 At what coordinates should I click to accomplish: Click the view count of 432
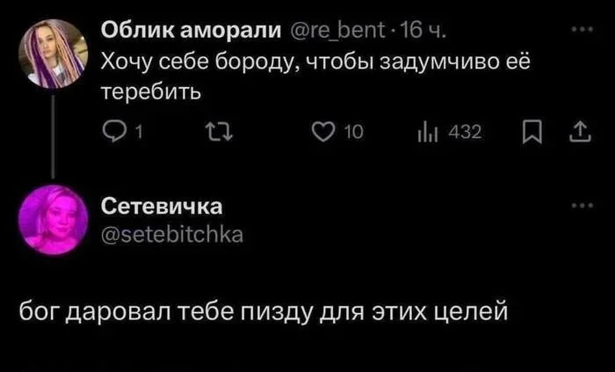466,134
